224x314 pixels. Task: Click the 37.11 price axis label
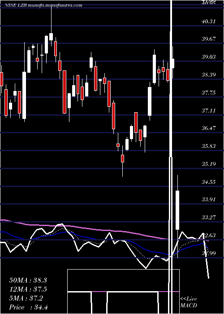[x=209, y=110]
